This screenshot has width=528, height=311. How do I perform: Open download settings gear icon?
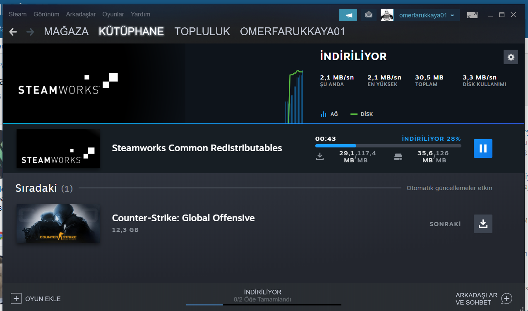[x=511, y=57]
